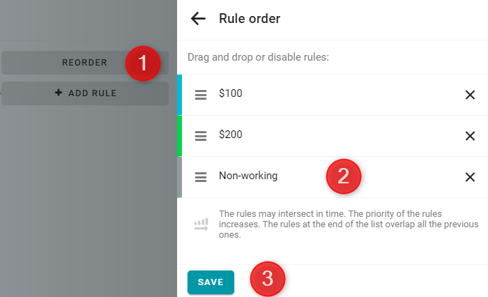
Task: Go back using the arrow icon
Action: pos(198,19)
